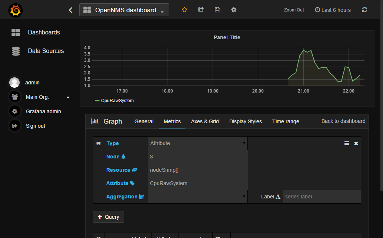
Task: Save the dashboard with the floppy icon
Action: pos(217,10)
